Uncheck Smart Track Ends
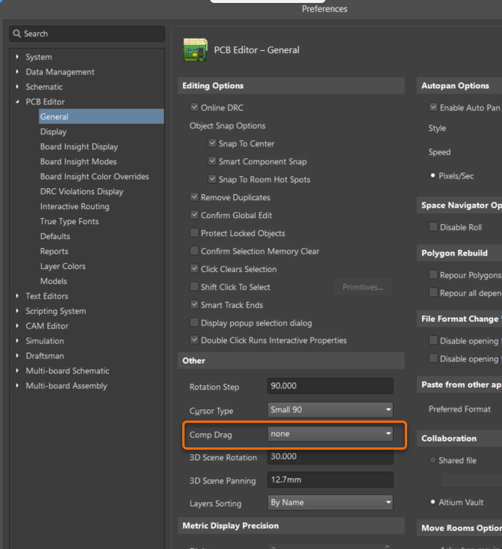 [195, 305]
